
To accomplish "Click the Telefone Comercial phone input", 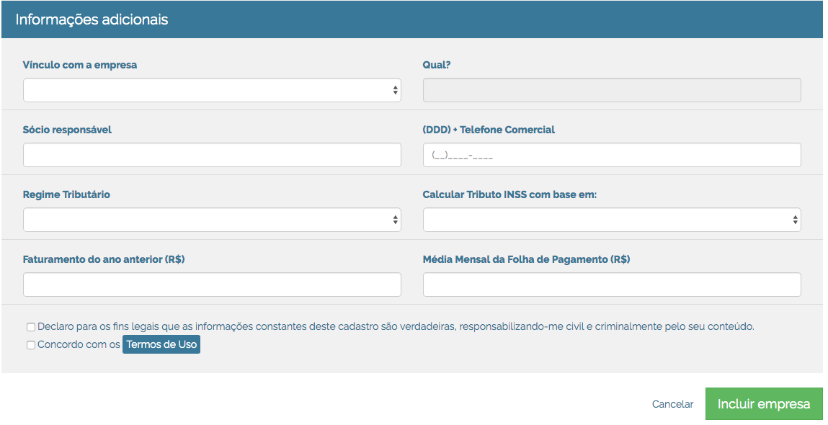I will [611, 155].
